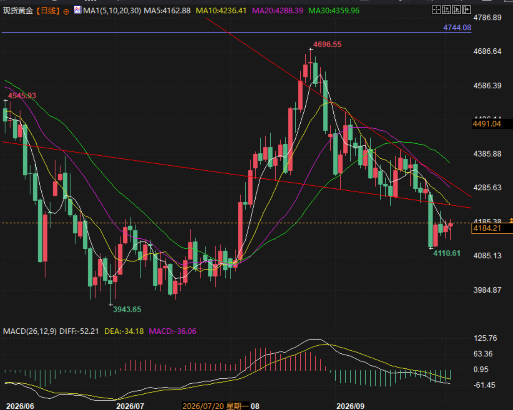Open MA1(5,10,20,30) indicator settings
Image resolution: width=513 pixels, height=410 pixels.
[112, 10]
